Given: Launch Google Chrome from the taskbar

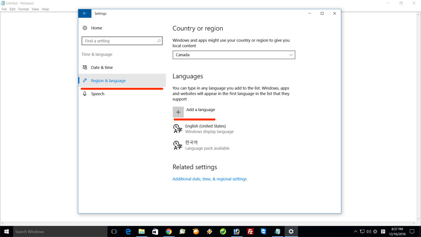Looking at the screenshot, I should coord(169,232).
